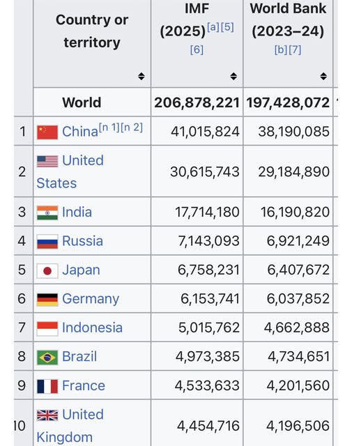Follow note [n 1] next to China

click(109, 128)
